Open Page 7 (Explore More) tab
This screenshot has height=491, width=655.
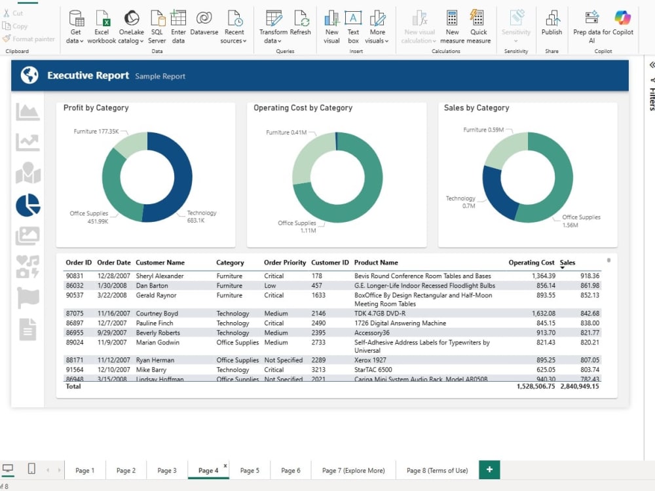coord(354,470)
